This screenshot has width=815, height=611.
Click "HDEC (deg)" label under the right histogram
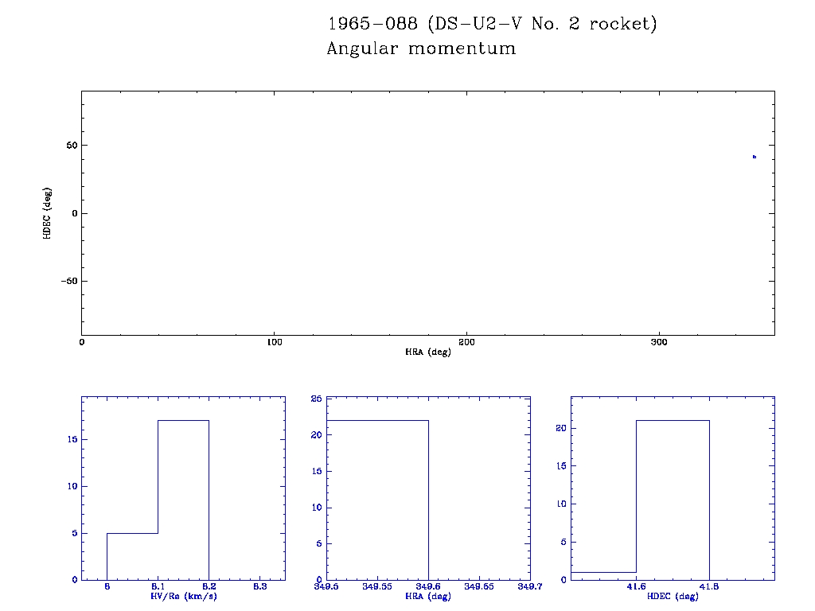[x=673, y=597]
